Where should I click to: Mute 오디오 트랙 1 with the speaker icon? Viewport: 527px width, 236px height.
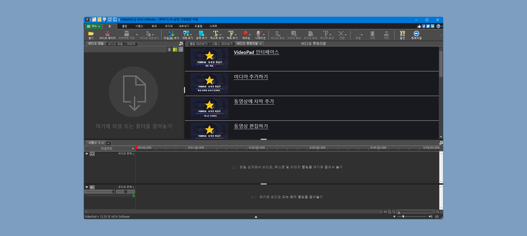point(92,187)
